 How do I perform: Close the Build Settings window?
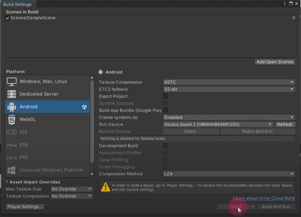coord(297,3)
